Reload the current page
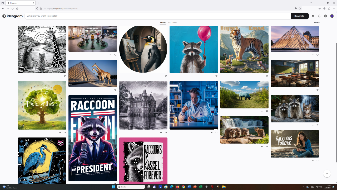 tap(13, 8)
